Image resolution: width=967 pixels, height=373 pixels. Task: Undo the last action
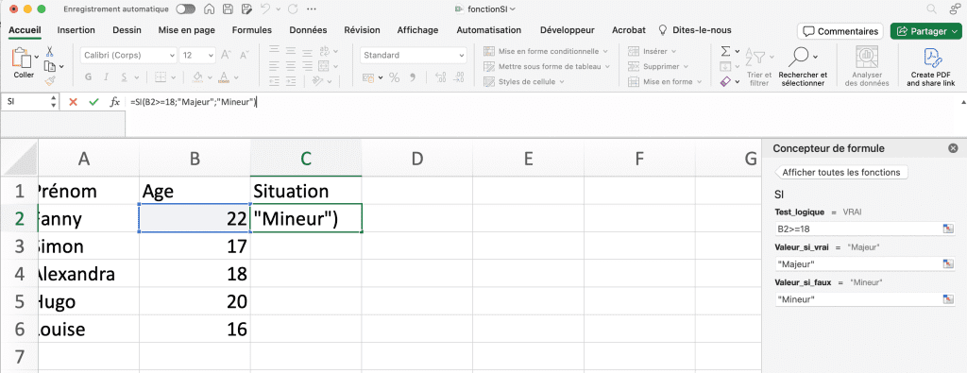(265, 9)
